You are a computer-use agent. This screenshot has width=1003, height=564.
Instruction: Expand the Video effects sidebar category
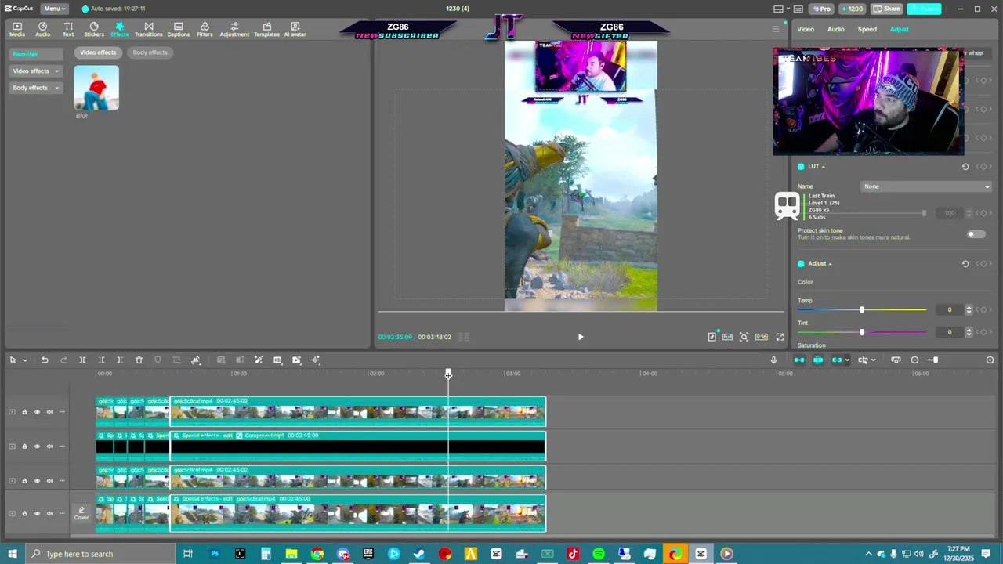35,71
